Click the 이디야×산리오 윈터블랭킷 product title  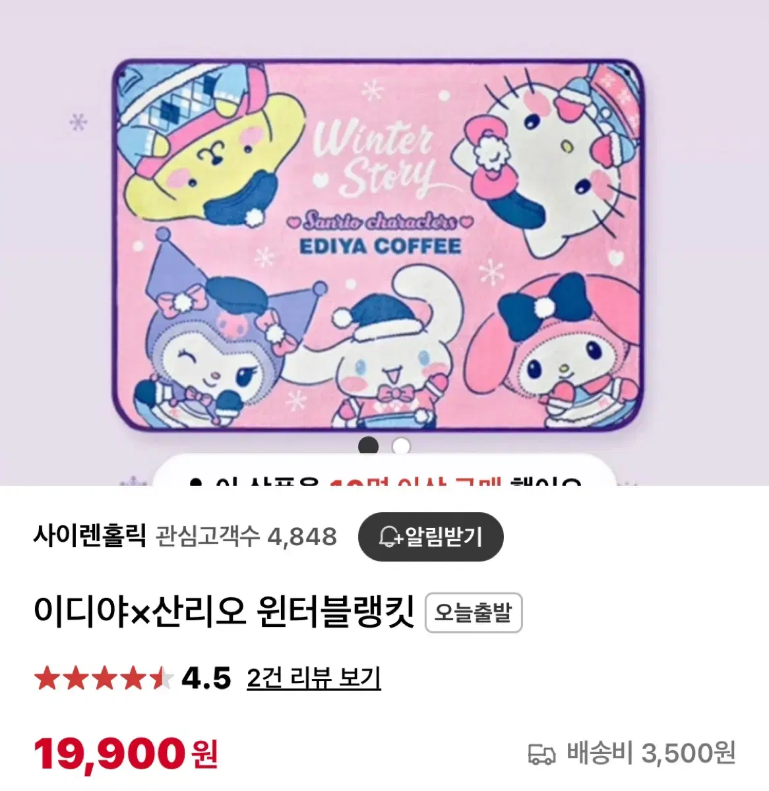(x=224, y=612)
